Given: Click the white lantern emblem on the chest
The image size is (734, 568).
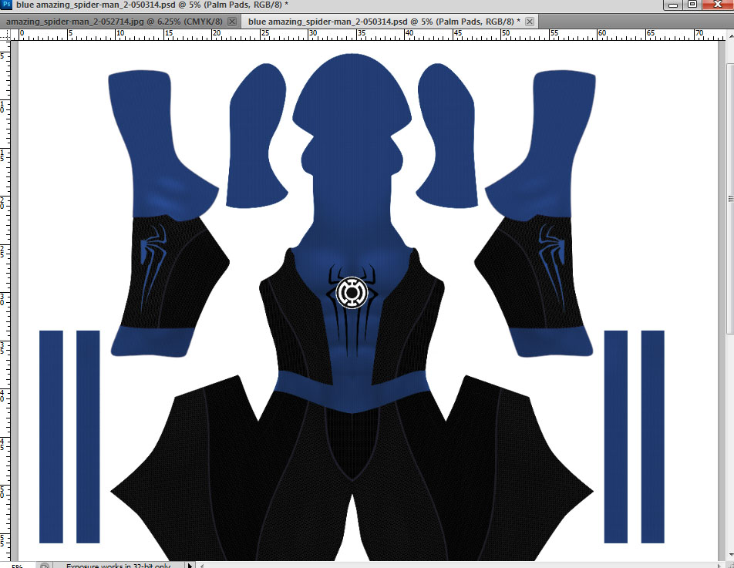Looking at the screenshot, I should click(352, 293).
